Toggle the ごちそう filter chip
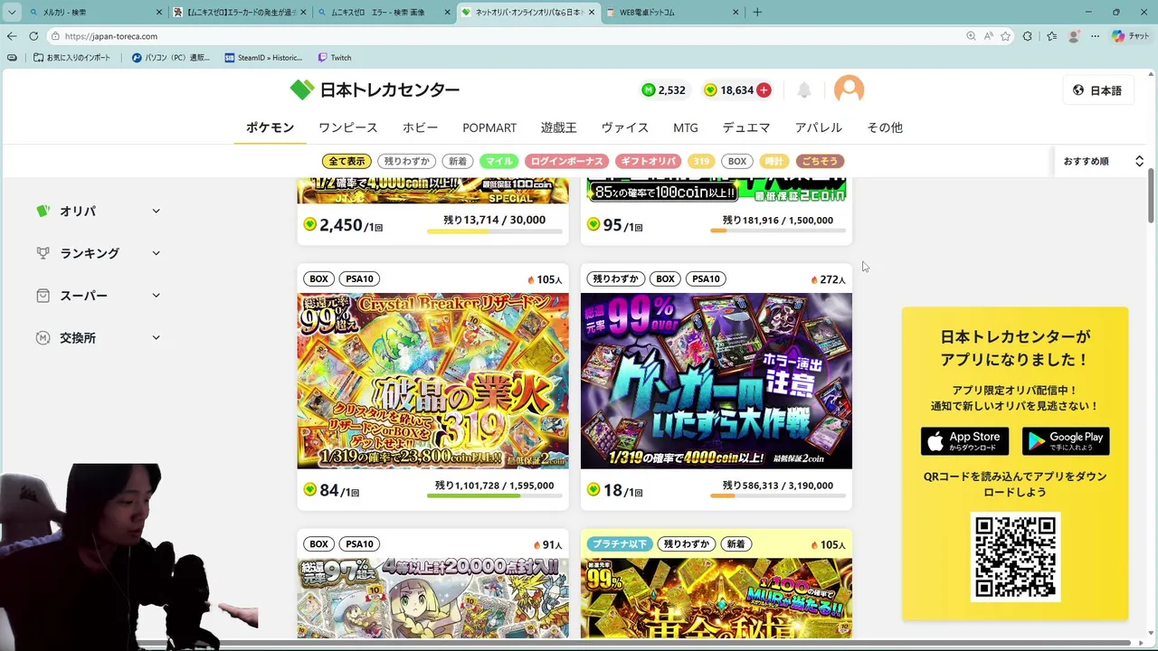The image size is (1158, 651). pyautogui.click(x=820, y=161)
